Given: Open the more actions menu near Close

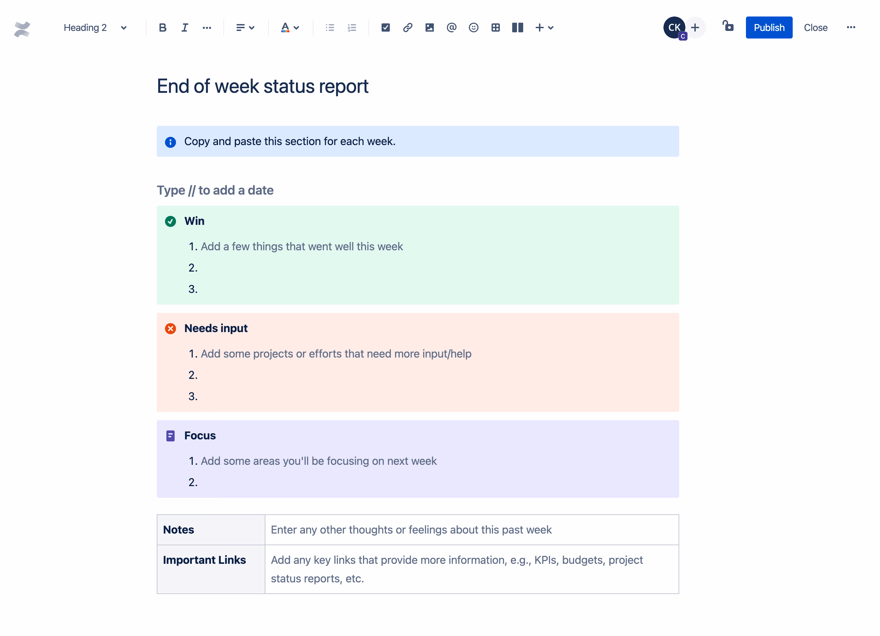Looking at the screenshot, I should pos(851,27).
